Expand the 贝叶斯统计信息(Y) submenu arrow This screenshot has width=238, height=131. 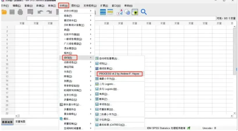(x=91, y=25)
